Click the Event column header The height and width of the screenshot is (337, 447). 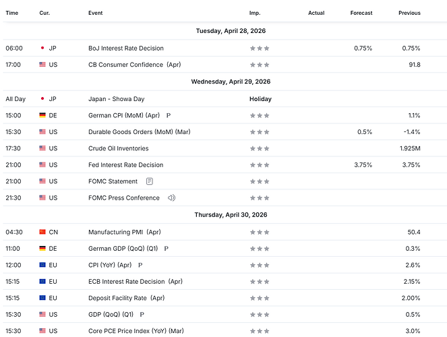coord(96,13)
